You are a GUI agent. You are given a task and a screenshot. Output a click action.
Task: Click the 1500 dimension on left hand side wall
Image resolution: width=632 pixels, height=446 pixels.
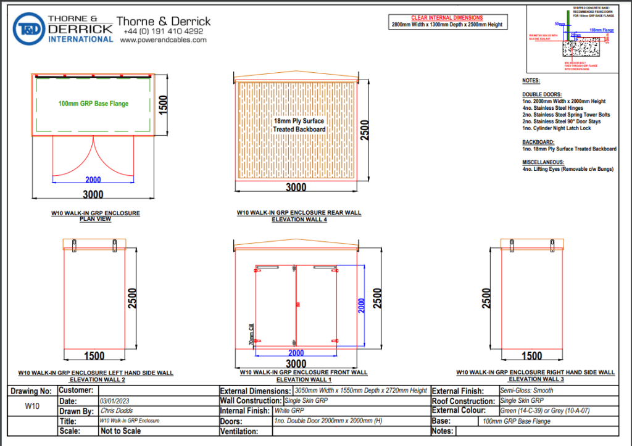[x=94, y=356]
